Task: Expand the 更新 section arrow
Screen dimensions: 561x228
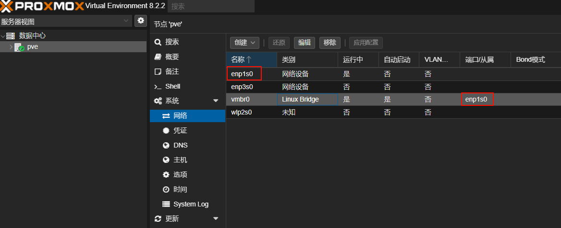Action: click(x=216, y=219)
